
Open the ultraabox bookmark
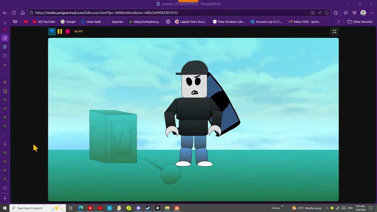[144, 21]
